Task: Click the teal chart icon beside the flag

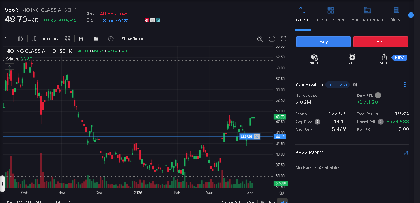Action: 158,20
